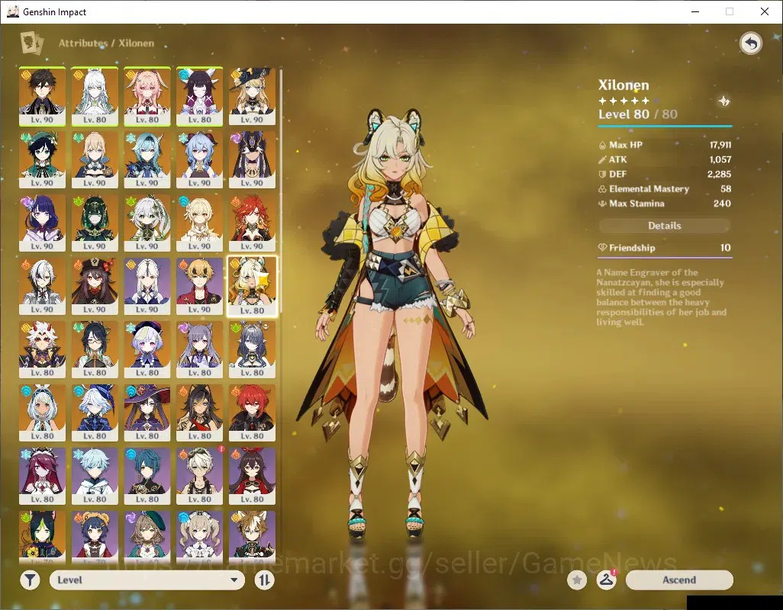Toggle ascending/descending sort order arrows
This screenshot has height=610, width=783.
pyautogui.click(x=264, y=580)
